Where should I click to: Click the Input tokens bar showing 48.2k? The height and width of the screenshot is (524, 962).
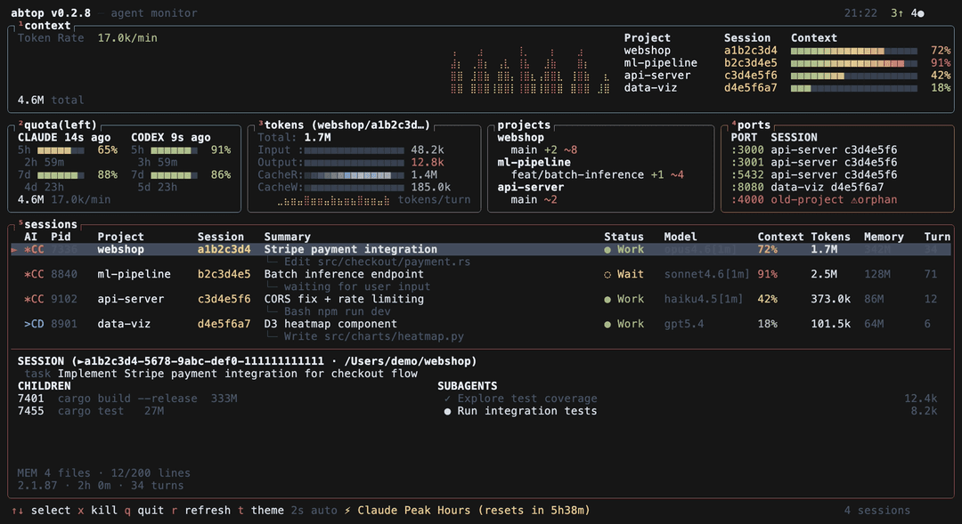[354, 150]
